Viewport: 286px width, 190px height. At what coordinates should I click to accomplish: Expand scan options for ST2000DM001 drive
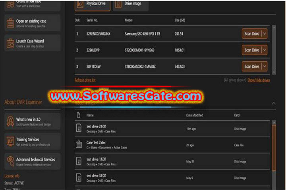[x=265, y=50]
